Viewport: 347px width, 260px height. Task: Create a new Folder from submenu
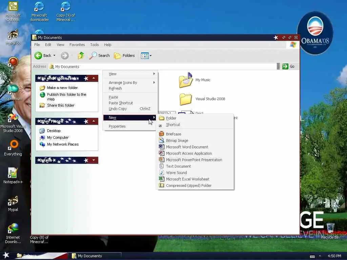point(195,118)
